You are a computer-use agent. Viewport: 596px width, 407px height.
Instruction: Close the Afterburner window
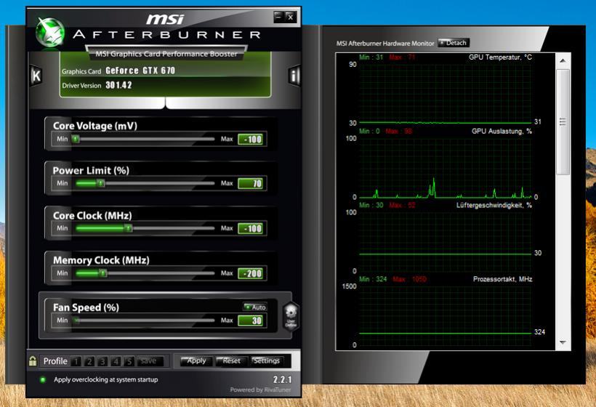(290, 17)
